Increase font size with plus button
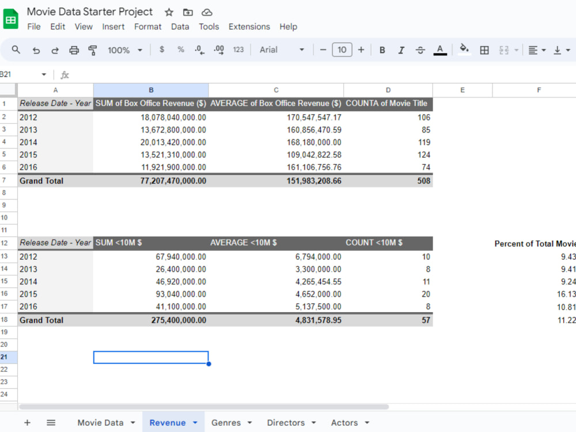This screenshot has height=432, width=576. tap(361, 50)
